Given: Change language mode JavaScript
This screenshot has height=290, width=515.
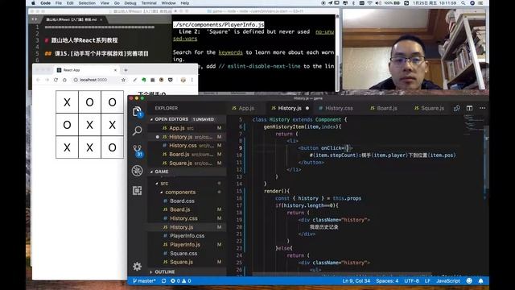Looking at the screenshot, I should tap(448, 281).
